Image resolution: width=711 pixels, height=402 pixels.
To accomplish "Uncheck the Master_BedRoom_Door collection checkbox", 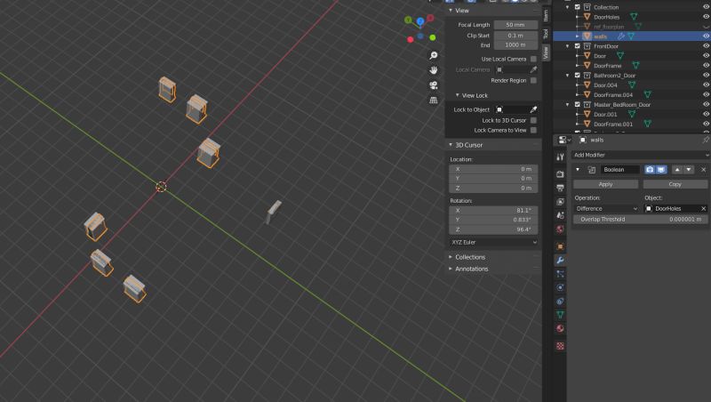I will click(577, 104).
